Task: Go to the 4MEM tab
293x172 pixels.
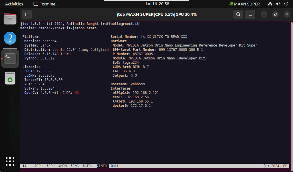Action: (62, 166)
